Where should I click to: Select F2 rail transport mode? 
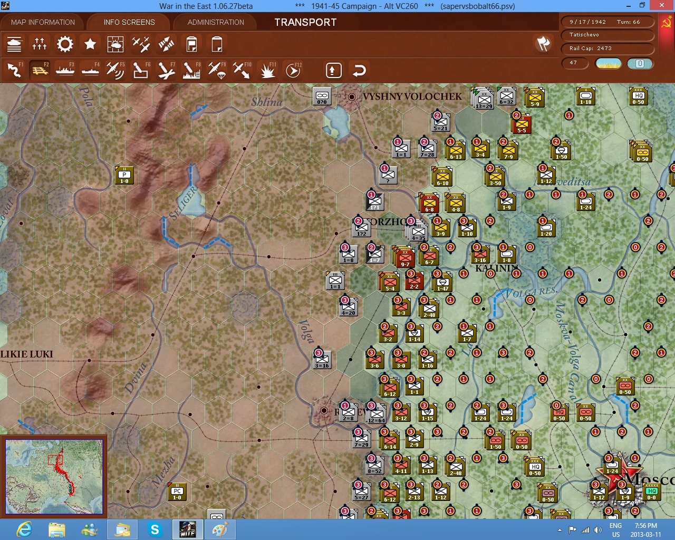point(40,70)
